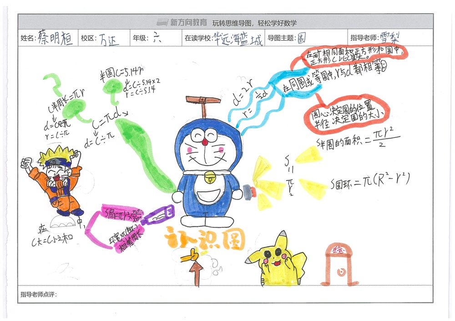Screen dimensions: 455x321
Task: Select the text 在同圆或等圆中，r与d都相等
Action: coord(335,77)
